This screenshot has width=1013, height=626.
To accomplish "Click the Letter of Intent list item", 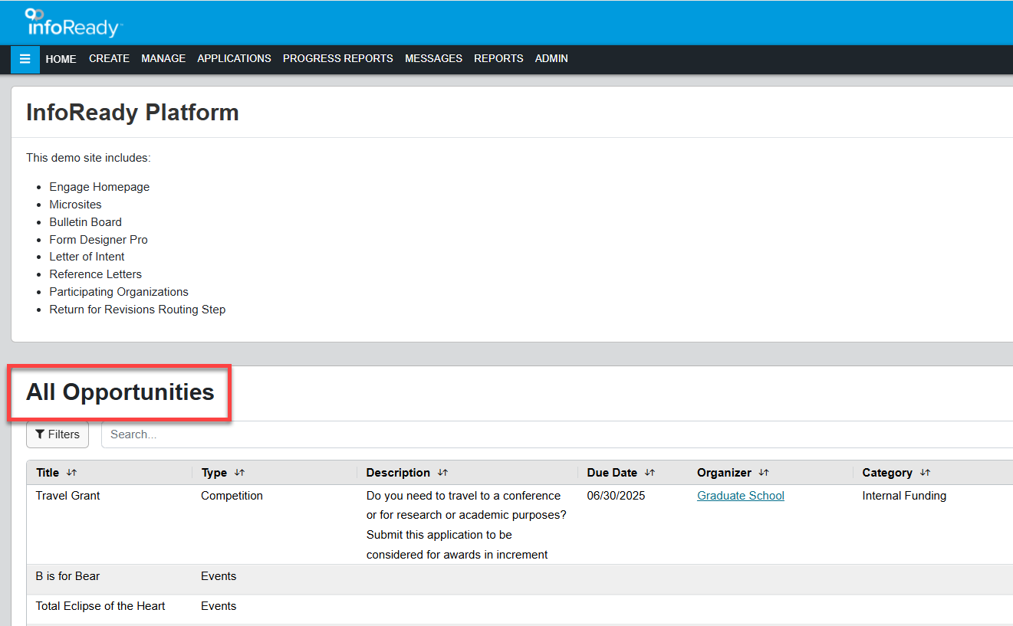I will [x=87, y=257].
